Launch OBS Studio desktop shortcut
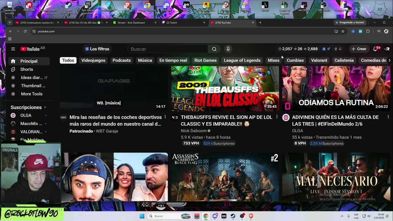Image resolution: width=393 pixels, height=221 pixels. [x=324, y=6]
